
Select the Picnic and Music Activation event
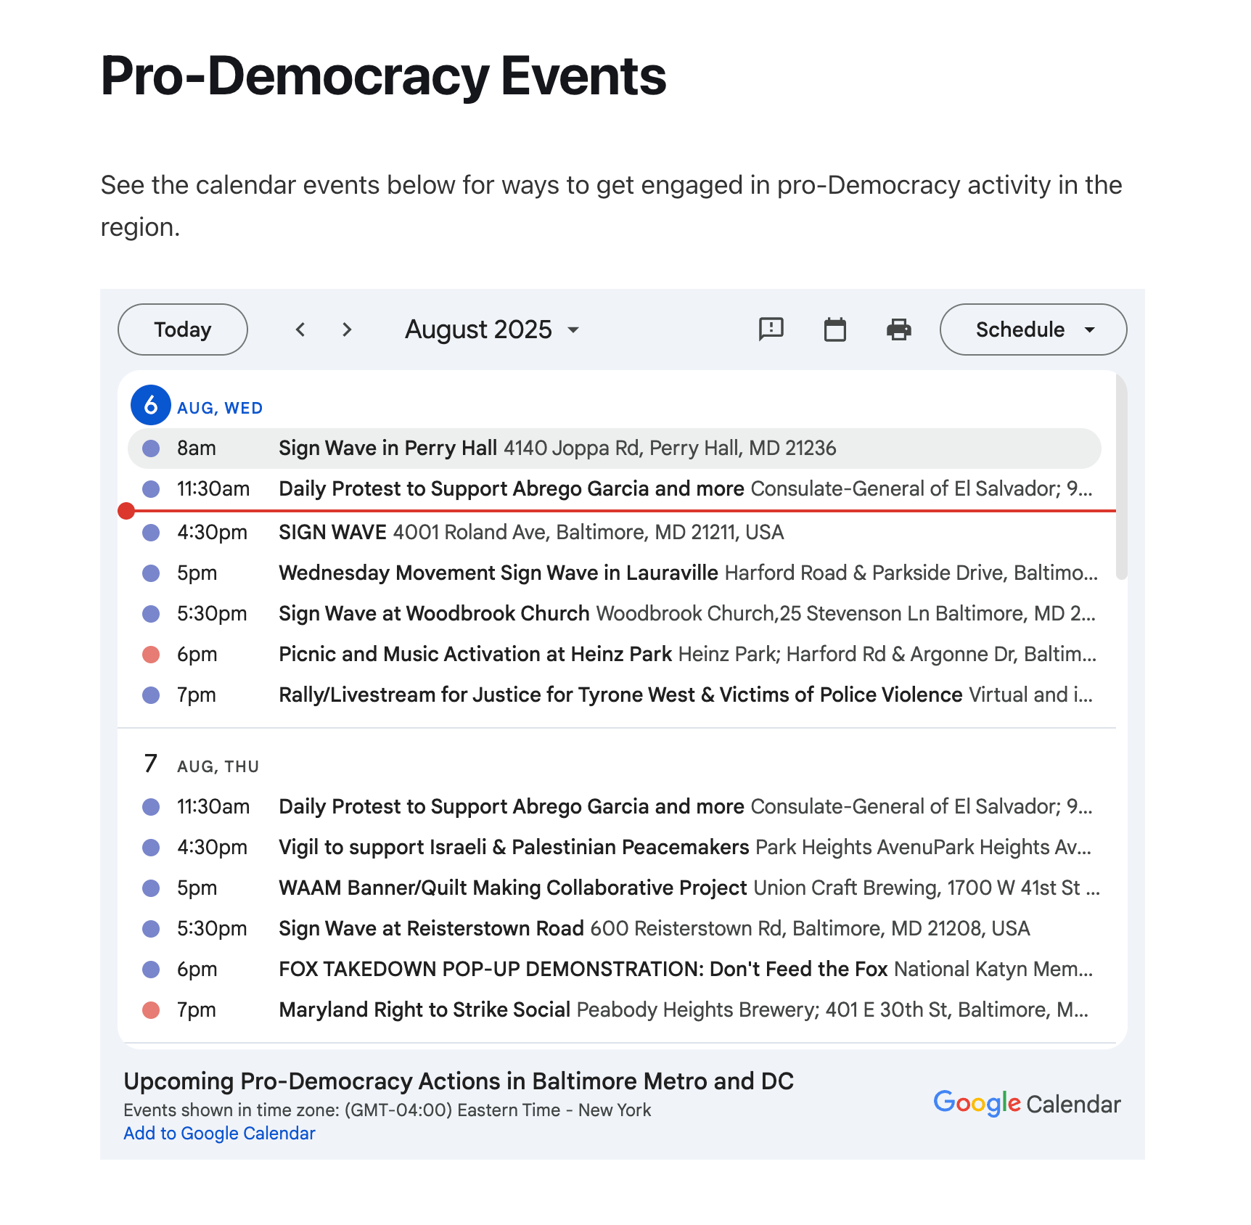point(475,655)
